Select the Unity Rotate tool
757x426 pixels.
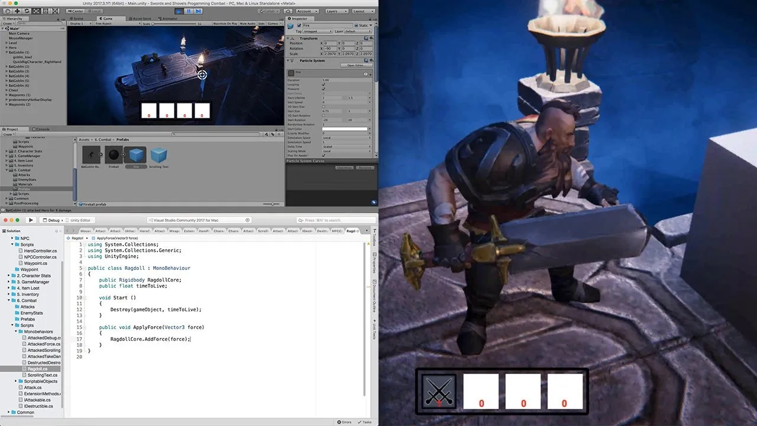click(27, 11)
